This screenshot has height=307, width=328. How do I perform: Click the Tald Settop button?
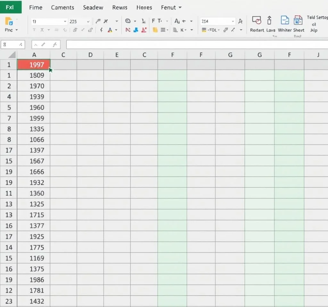tap(316, 17)
